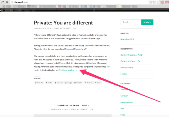
Task: Open the "Fireflies" recent post
Action: (x=124, y=74)
